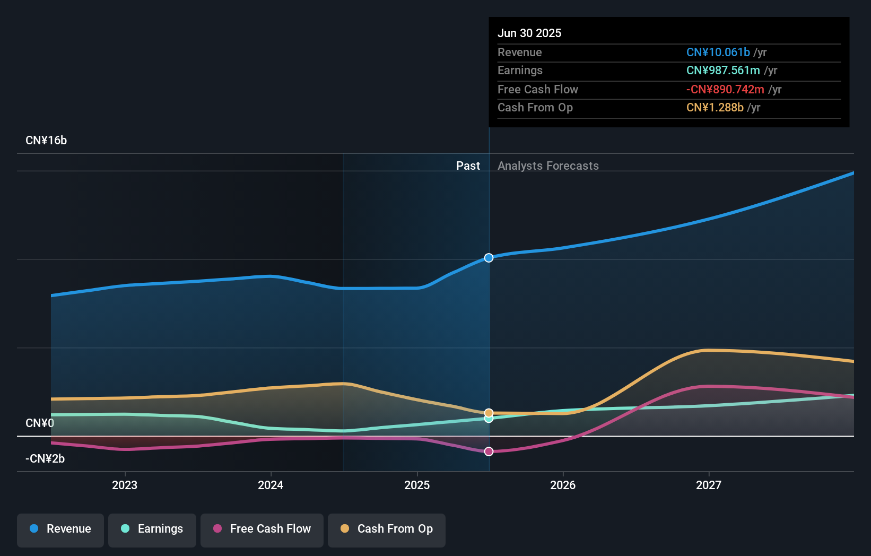This screenshot has width=871, height=556.
Task: Toggle the Free Cash Flow legend
Action: click(262, 530)
